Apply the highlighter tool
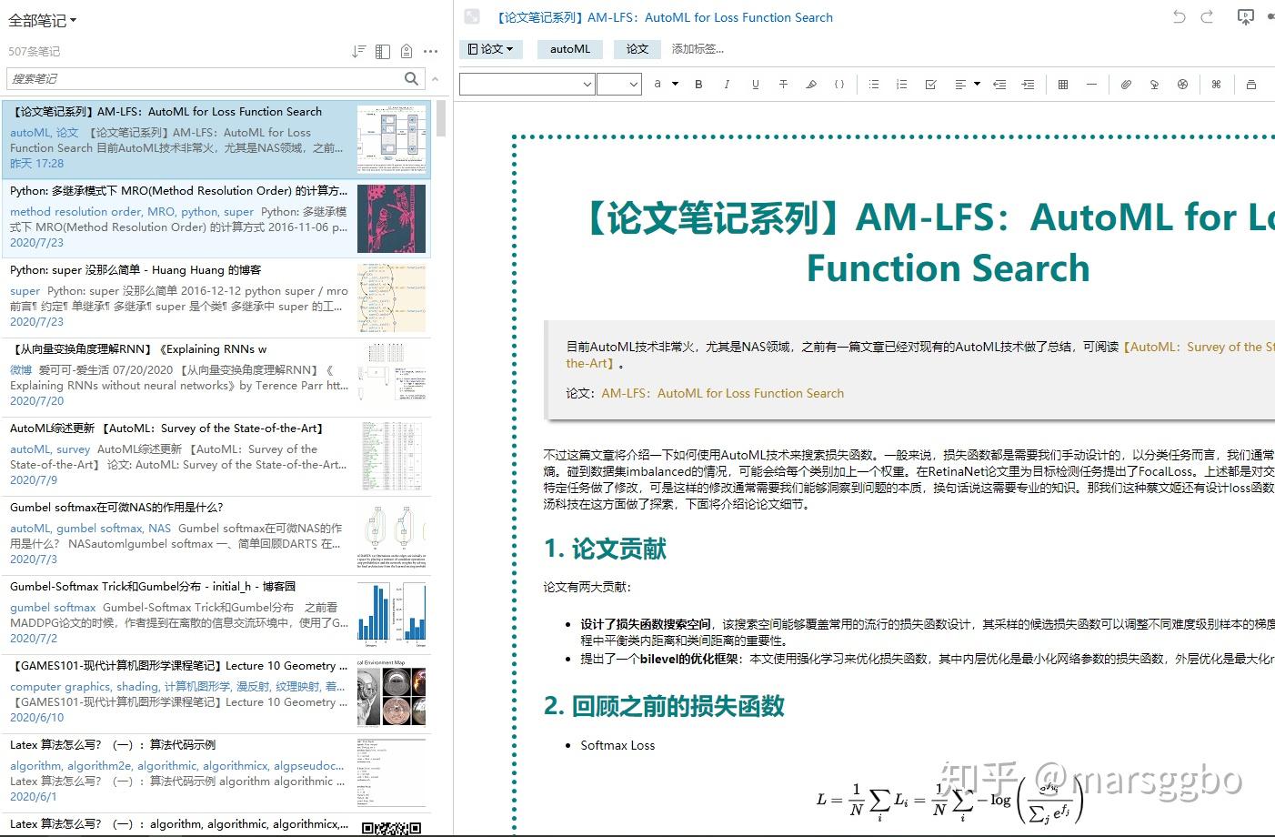The width and height of the screenshot is (1275, 837). 811,85
